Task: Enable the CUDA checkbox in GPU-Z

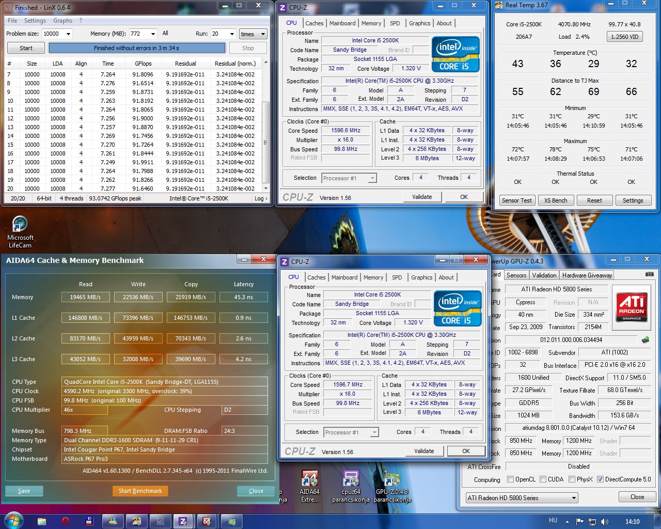Action: coord(543,479)
